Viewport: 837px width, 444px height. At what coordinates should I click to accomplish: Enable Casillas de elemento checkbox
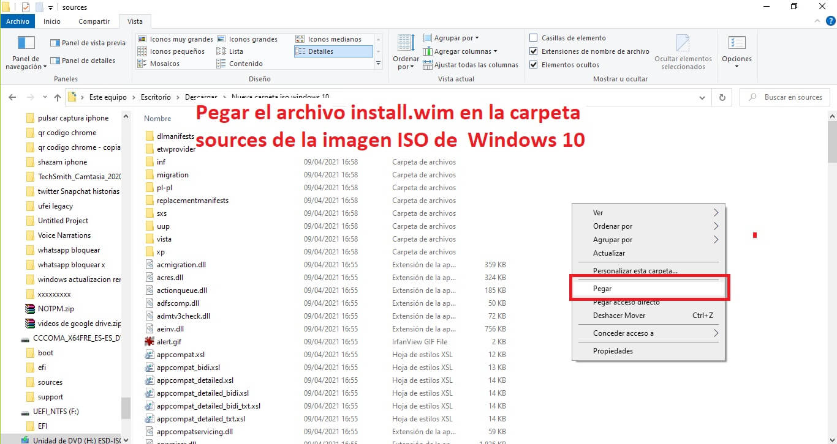[x=534, y=38]
